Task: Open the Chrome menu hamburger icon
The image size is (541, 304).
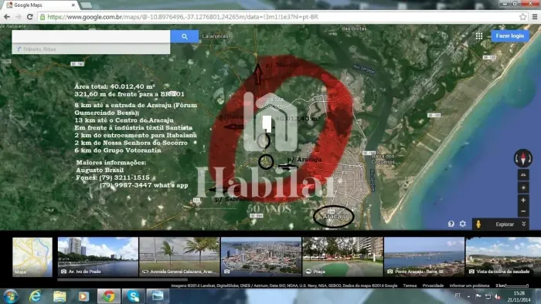Action: click(x=535, y=17)
